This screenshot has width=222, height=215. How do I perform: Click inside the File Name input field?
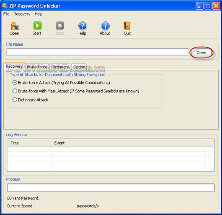[x=97, y=52]
